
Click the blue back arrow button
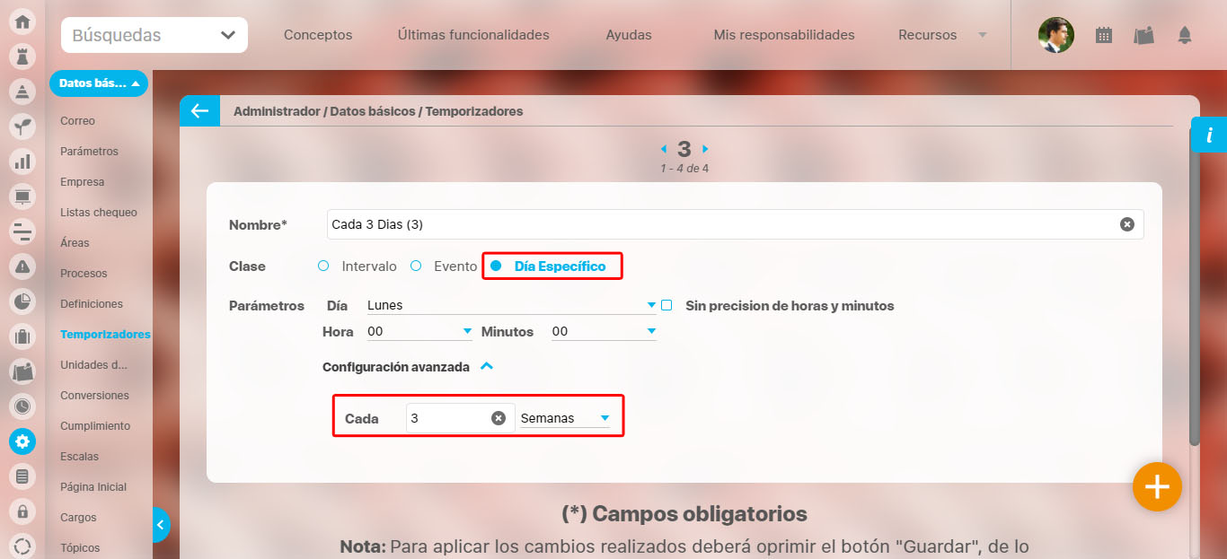point(199,111)
